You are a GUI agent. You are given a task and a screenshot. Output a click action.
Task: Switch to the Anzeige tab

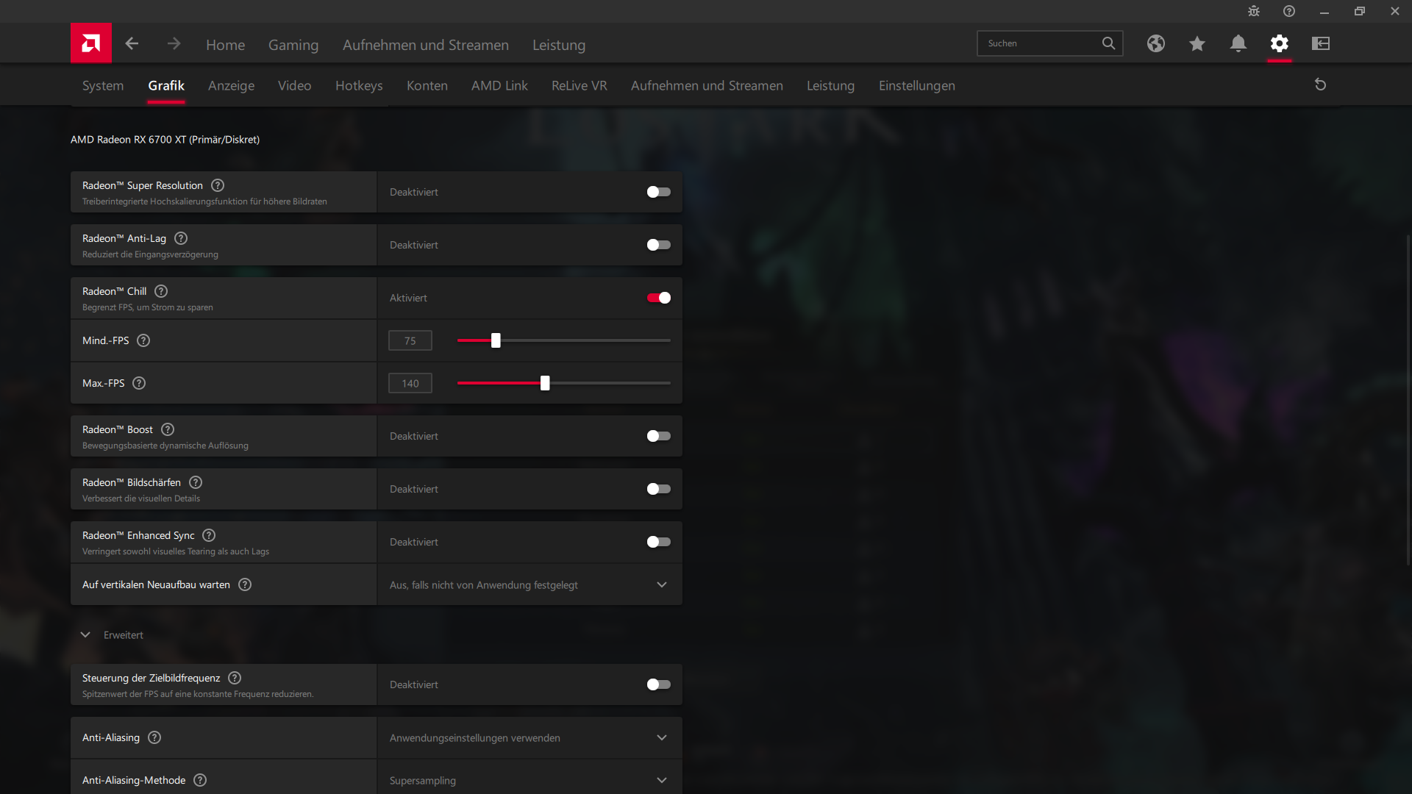(x=231, y=85)
